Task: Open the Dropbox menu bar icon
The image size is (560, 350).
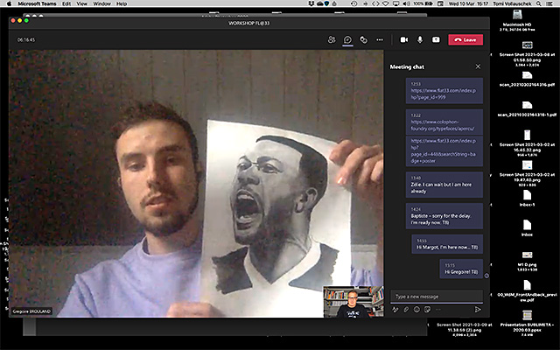Action: (x=312, y=3)
